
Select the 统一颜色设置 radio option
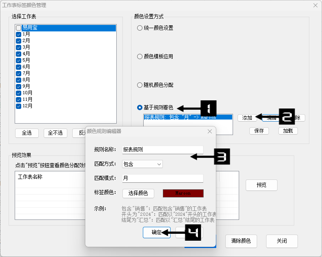pos(140,28)
